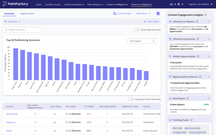Click info icon next to Hidden Opportunities

pos(198,57)
